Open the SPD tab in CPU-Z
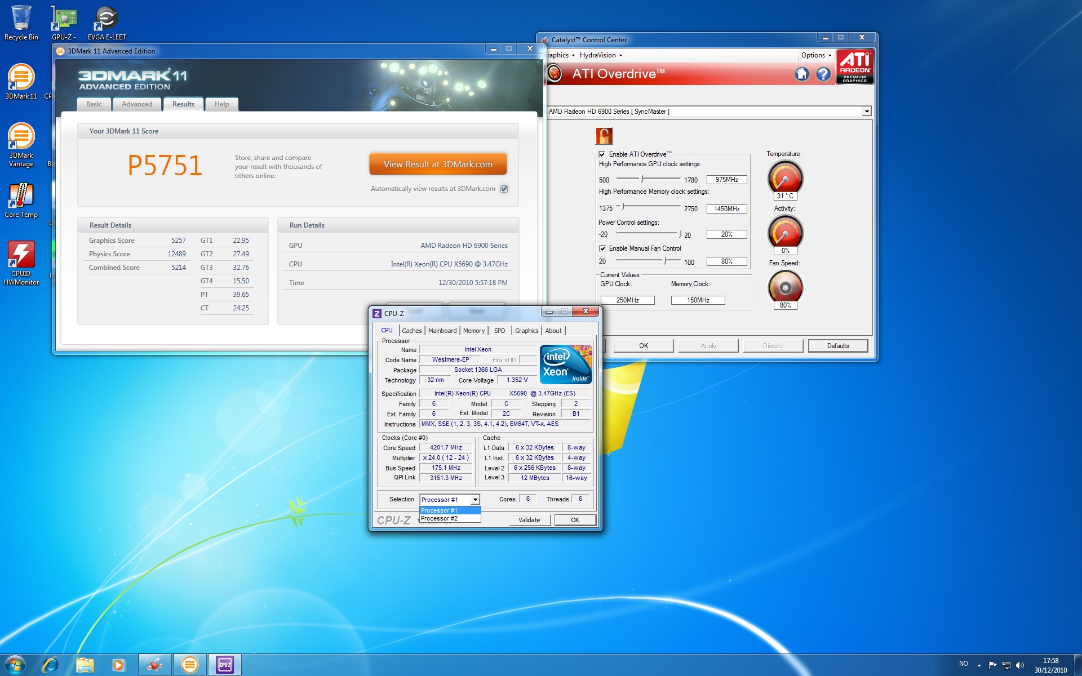1082x676 pixels. click(500, 331)
